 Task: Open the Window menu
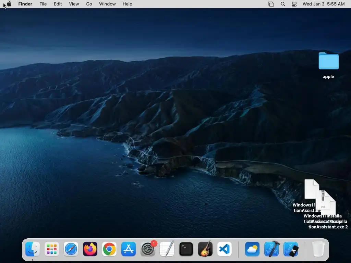pyautogui.click(x=107, y=4)
